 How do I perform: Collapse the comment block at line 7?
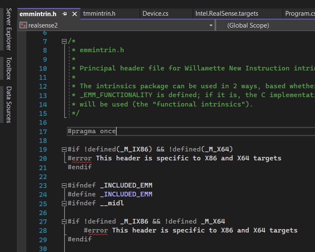pyautogui.click(x=64, y=42)
